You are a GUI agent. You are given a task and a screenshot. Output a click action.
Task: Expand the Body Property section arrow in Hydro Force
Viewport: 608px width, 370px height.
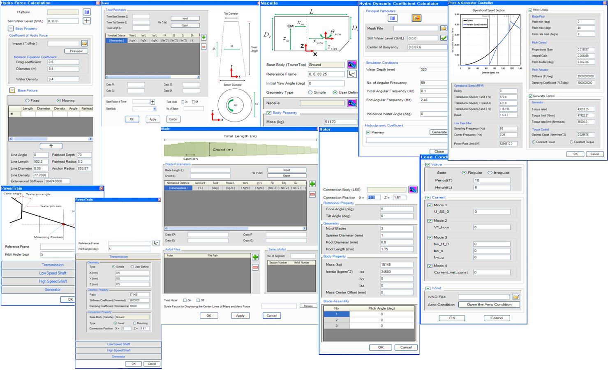pos(11,29)
